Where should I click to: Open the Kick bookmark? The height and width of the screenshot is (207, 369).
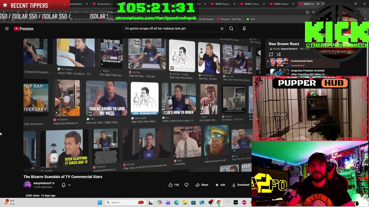pos(251,19)
